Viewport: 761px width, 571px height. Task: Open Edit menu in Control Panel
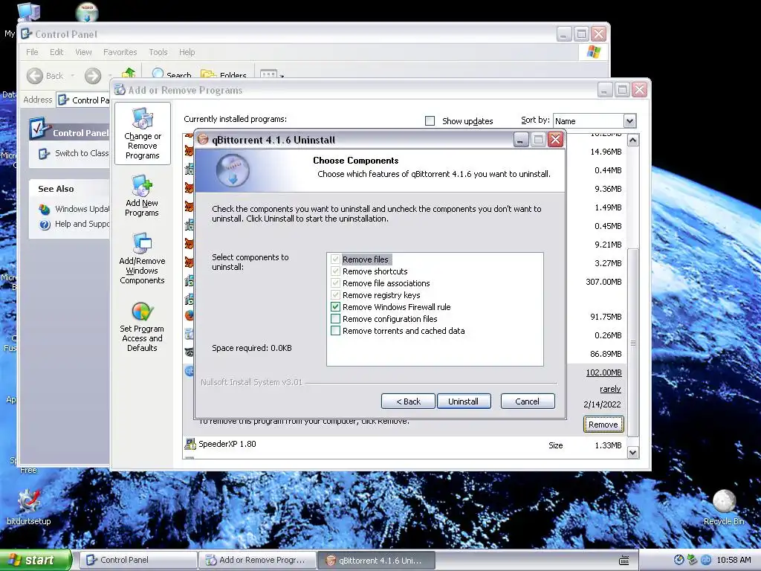(x=56, y=52)
